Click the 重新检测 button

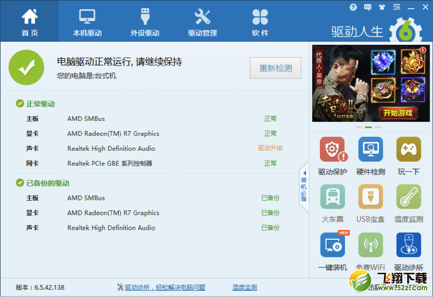[x=275, y=68]
